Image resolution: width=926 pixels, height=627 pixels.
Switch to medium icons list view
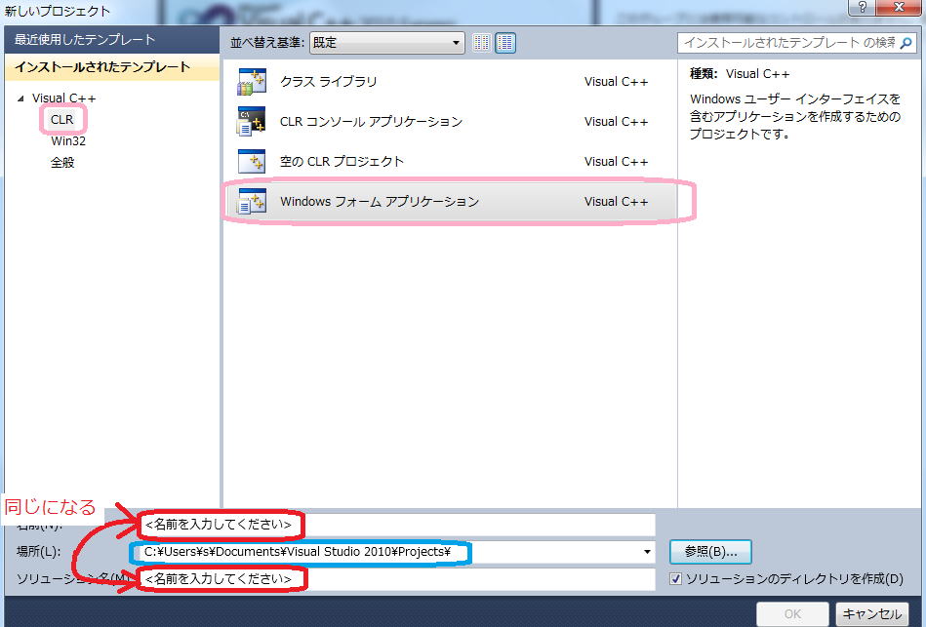505,43
